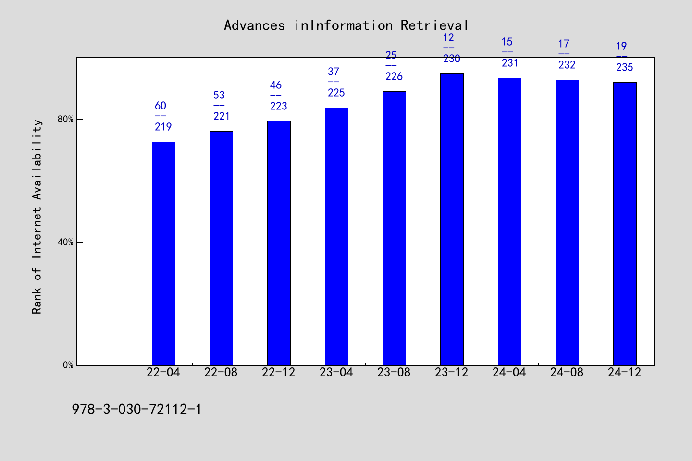Click the x-axis label 22-04
Screen dimensions: 692x461
point(163,373)
